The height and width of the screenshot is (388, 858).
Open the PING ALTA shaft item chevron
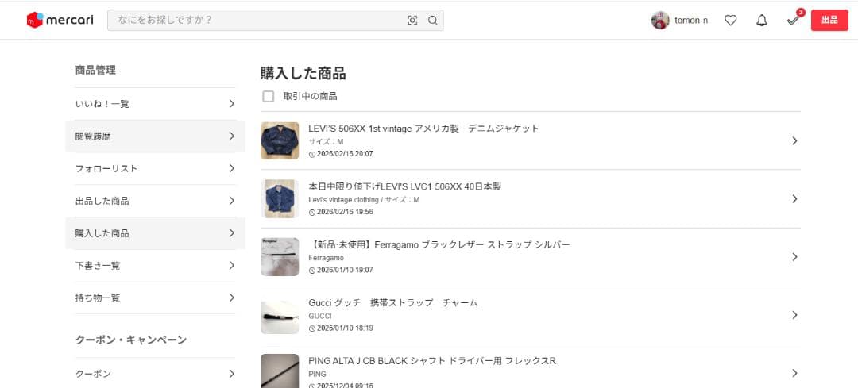click(794, 373)
